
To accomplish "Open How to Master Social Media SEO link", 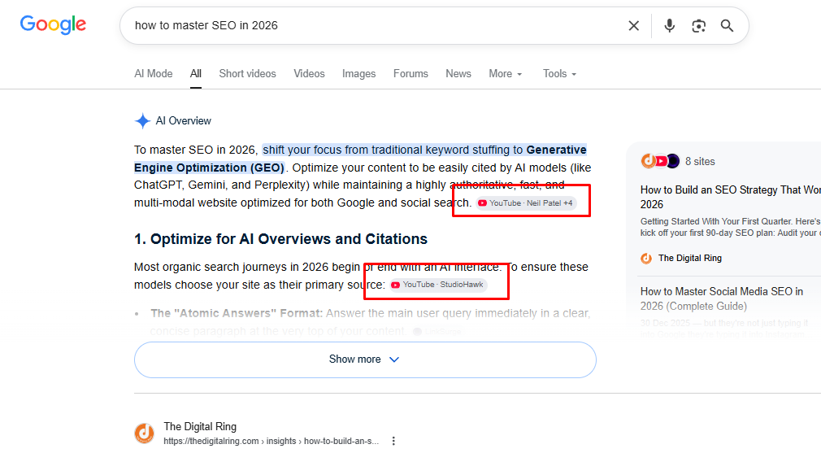I will point(722,298).
